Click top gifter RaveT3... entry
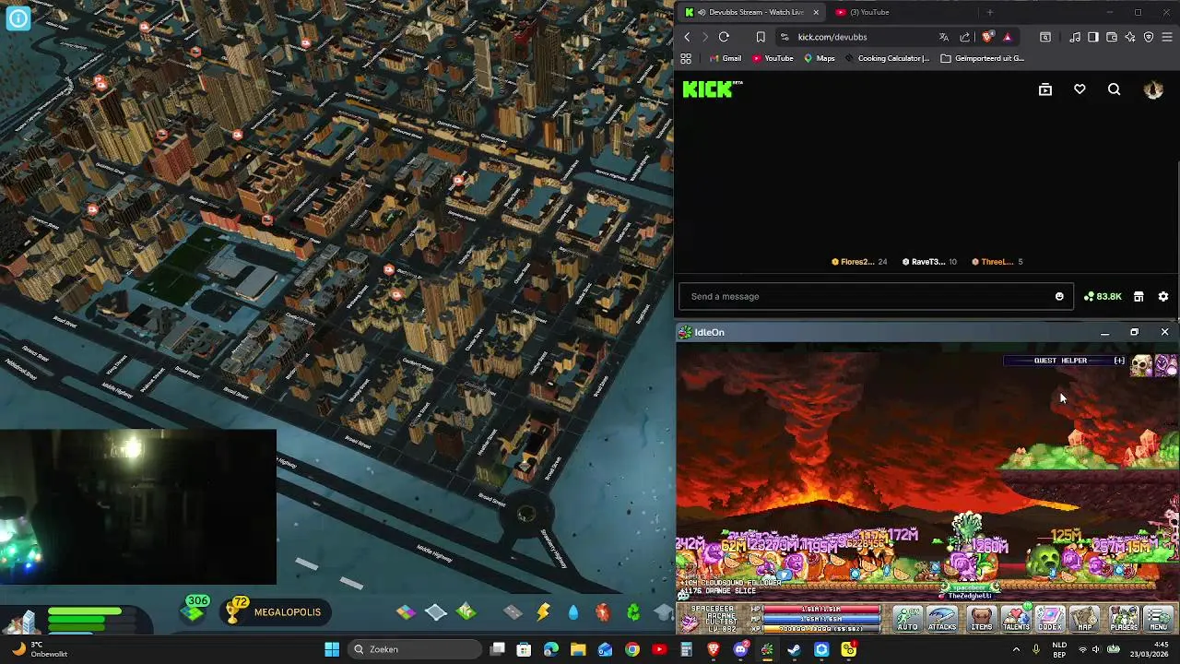1180x664 pixels. pos(928,262)
